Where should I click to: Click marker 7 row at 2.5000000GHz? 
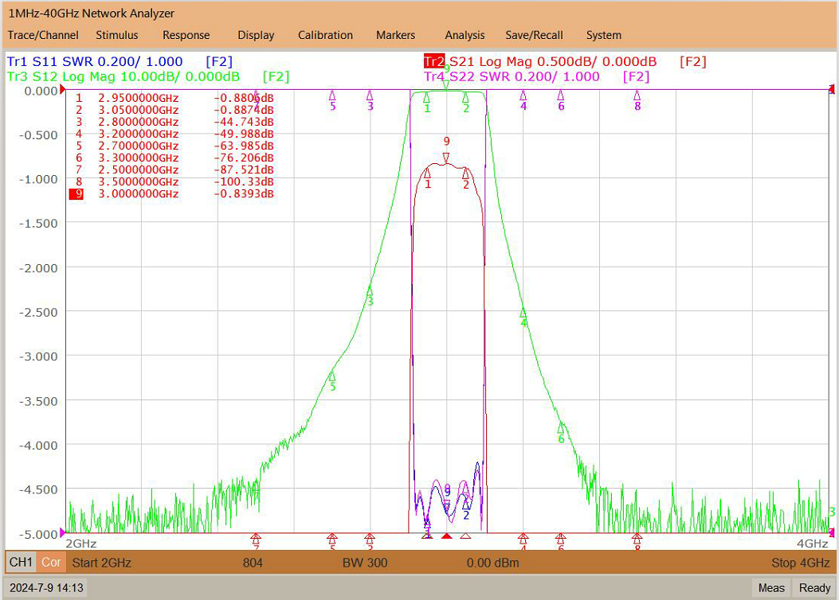click(174, 170)
